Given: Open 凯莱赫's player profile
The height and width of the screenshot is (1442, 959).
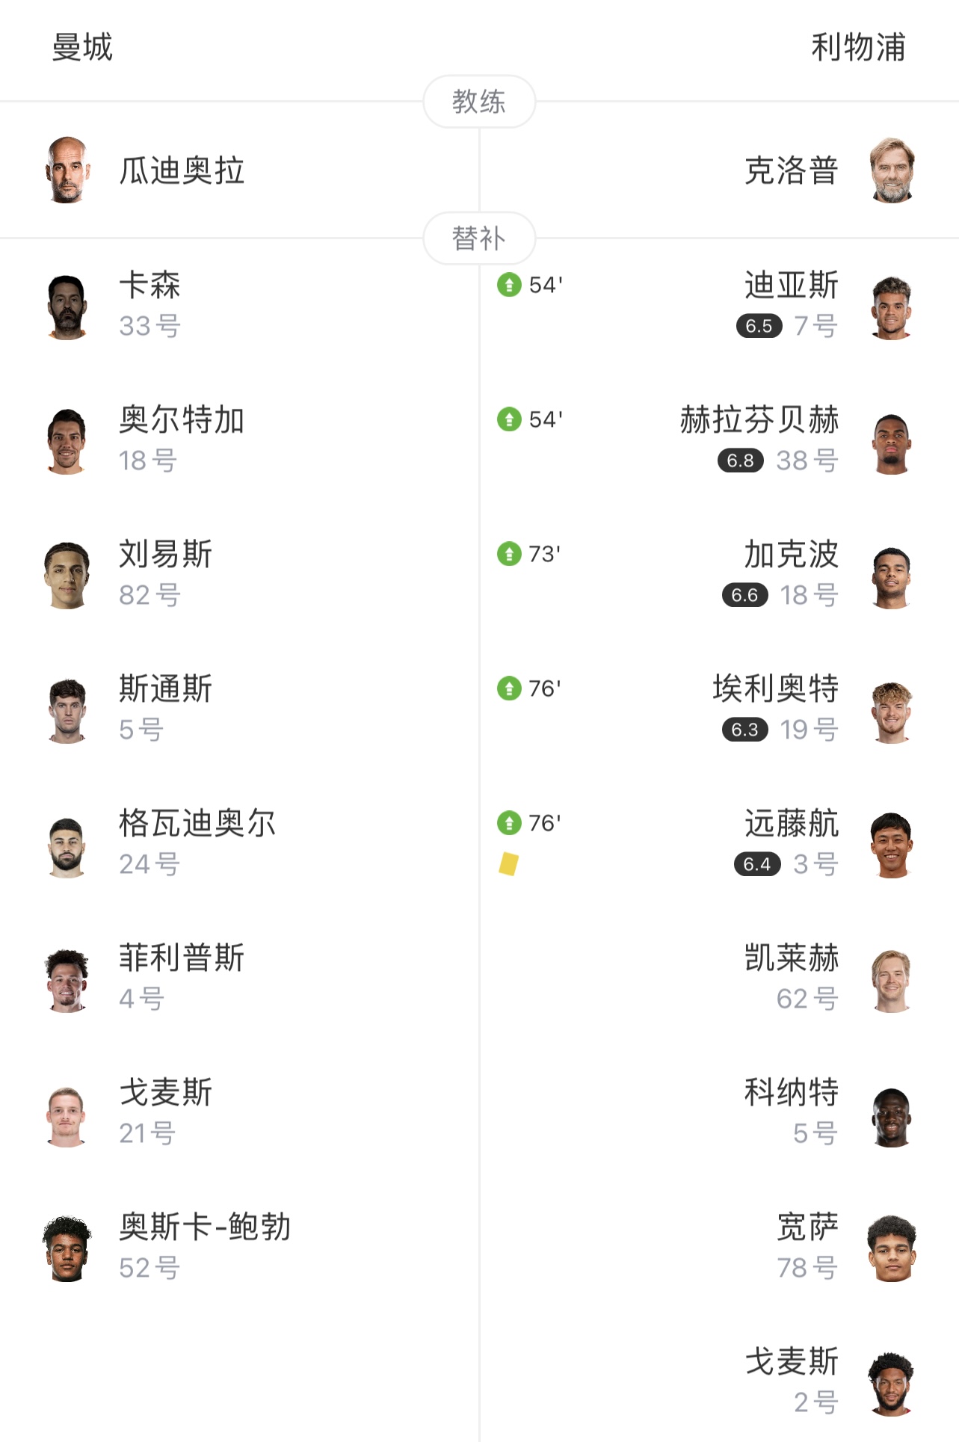Looking at the screenshot, I should click(792, 958).
